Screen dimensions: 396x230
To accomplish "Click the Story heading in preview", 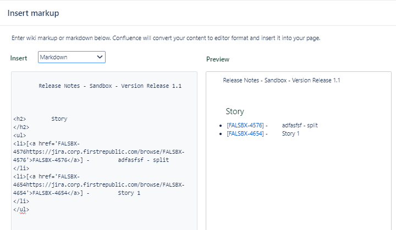I will coord(235,111).
